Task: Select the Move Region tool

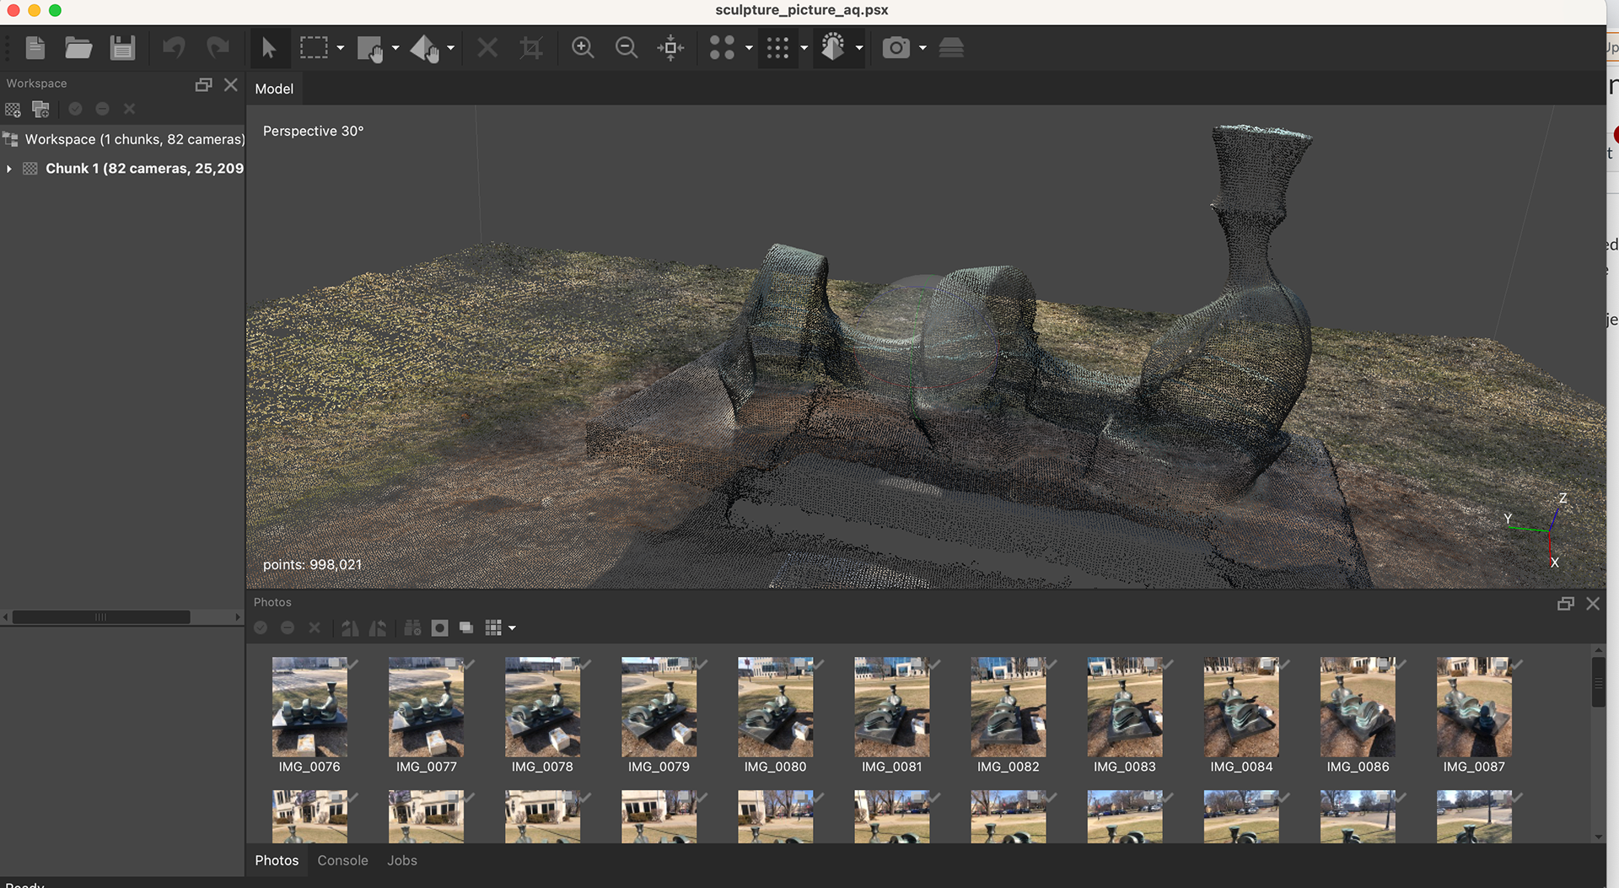Action: coord(369,48)
